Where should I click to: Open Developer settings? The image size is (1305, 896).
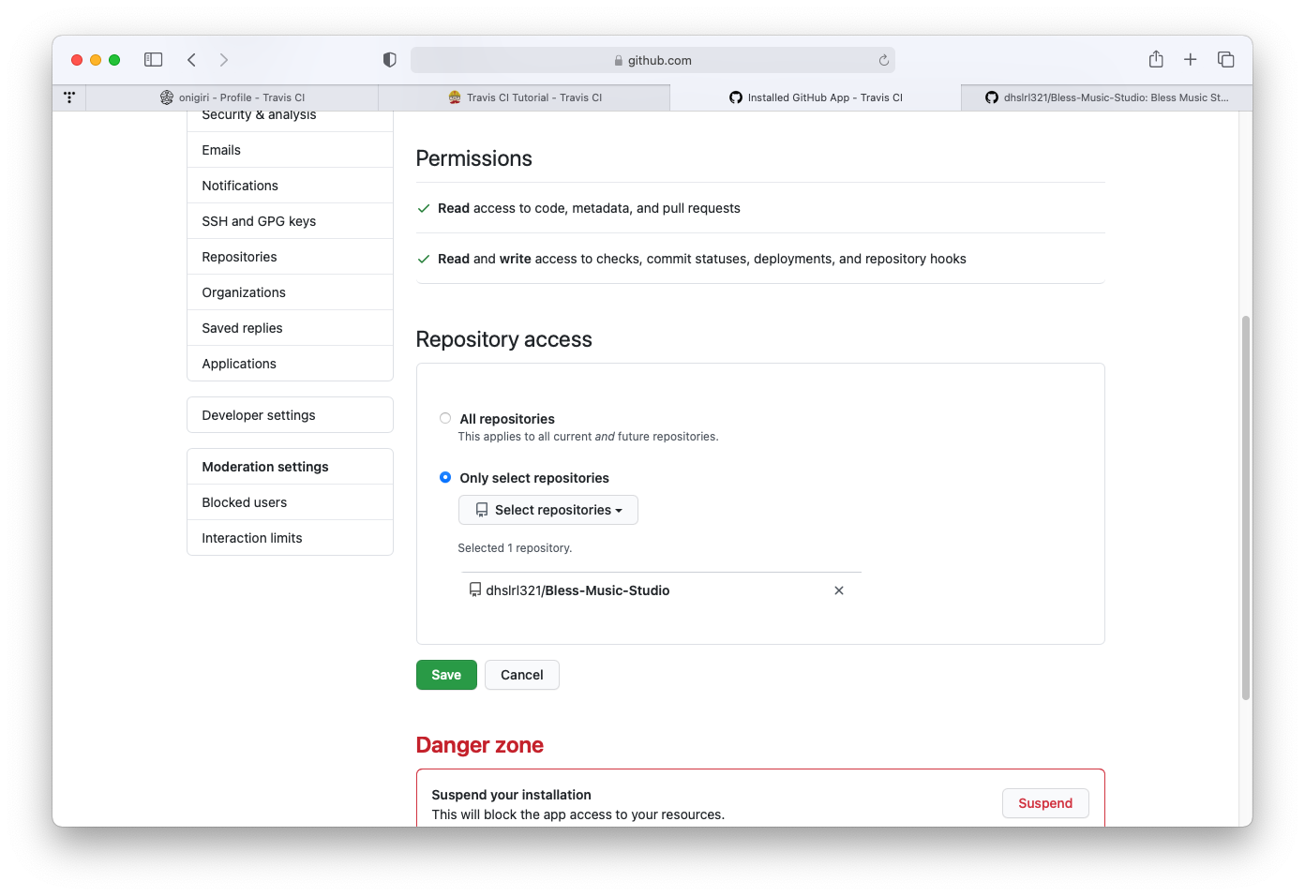290,415
